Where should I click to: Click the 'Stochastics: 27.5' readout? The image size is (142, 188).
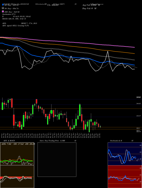pyautogui.click(x=9, y=14)
